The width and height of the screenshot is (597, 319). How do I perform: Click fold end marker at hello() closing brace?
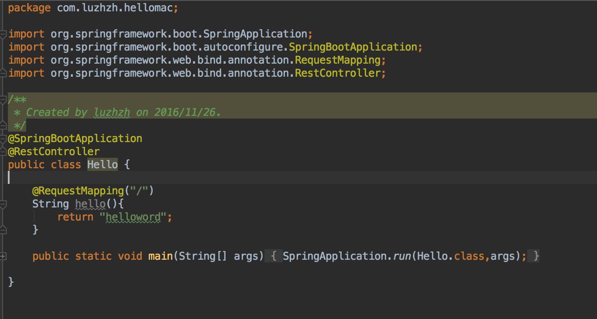[x=3, y=229]
